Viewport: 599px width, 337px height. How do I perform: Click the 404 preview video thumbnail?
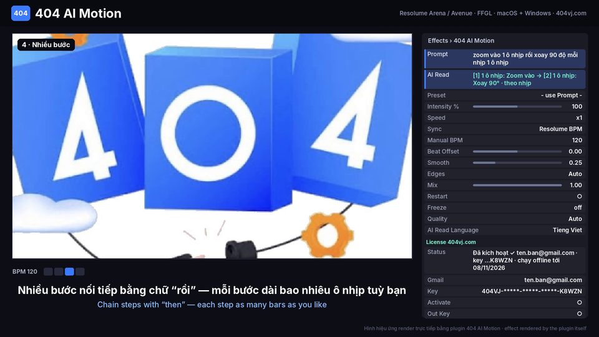pyautogui.click(x=212, y=146)
